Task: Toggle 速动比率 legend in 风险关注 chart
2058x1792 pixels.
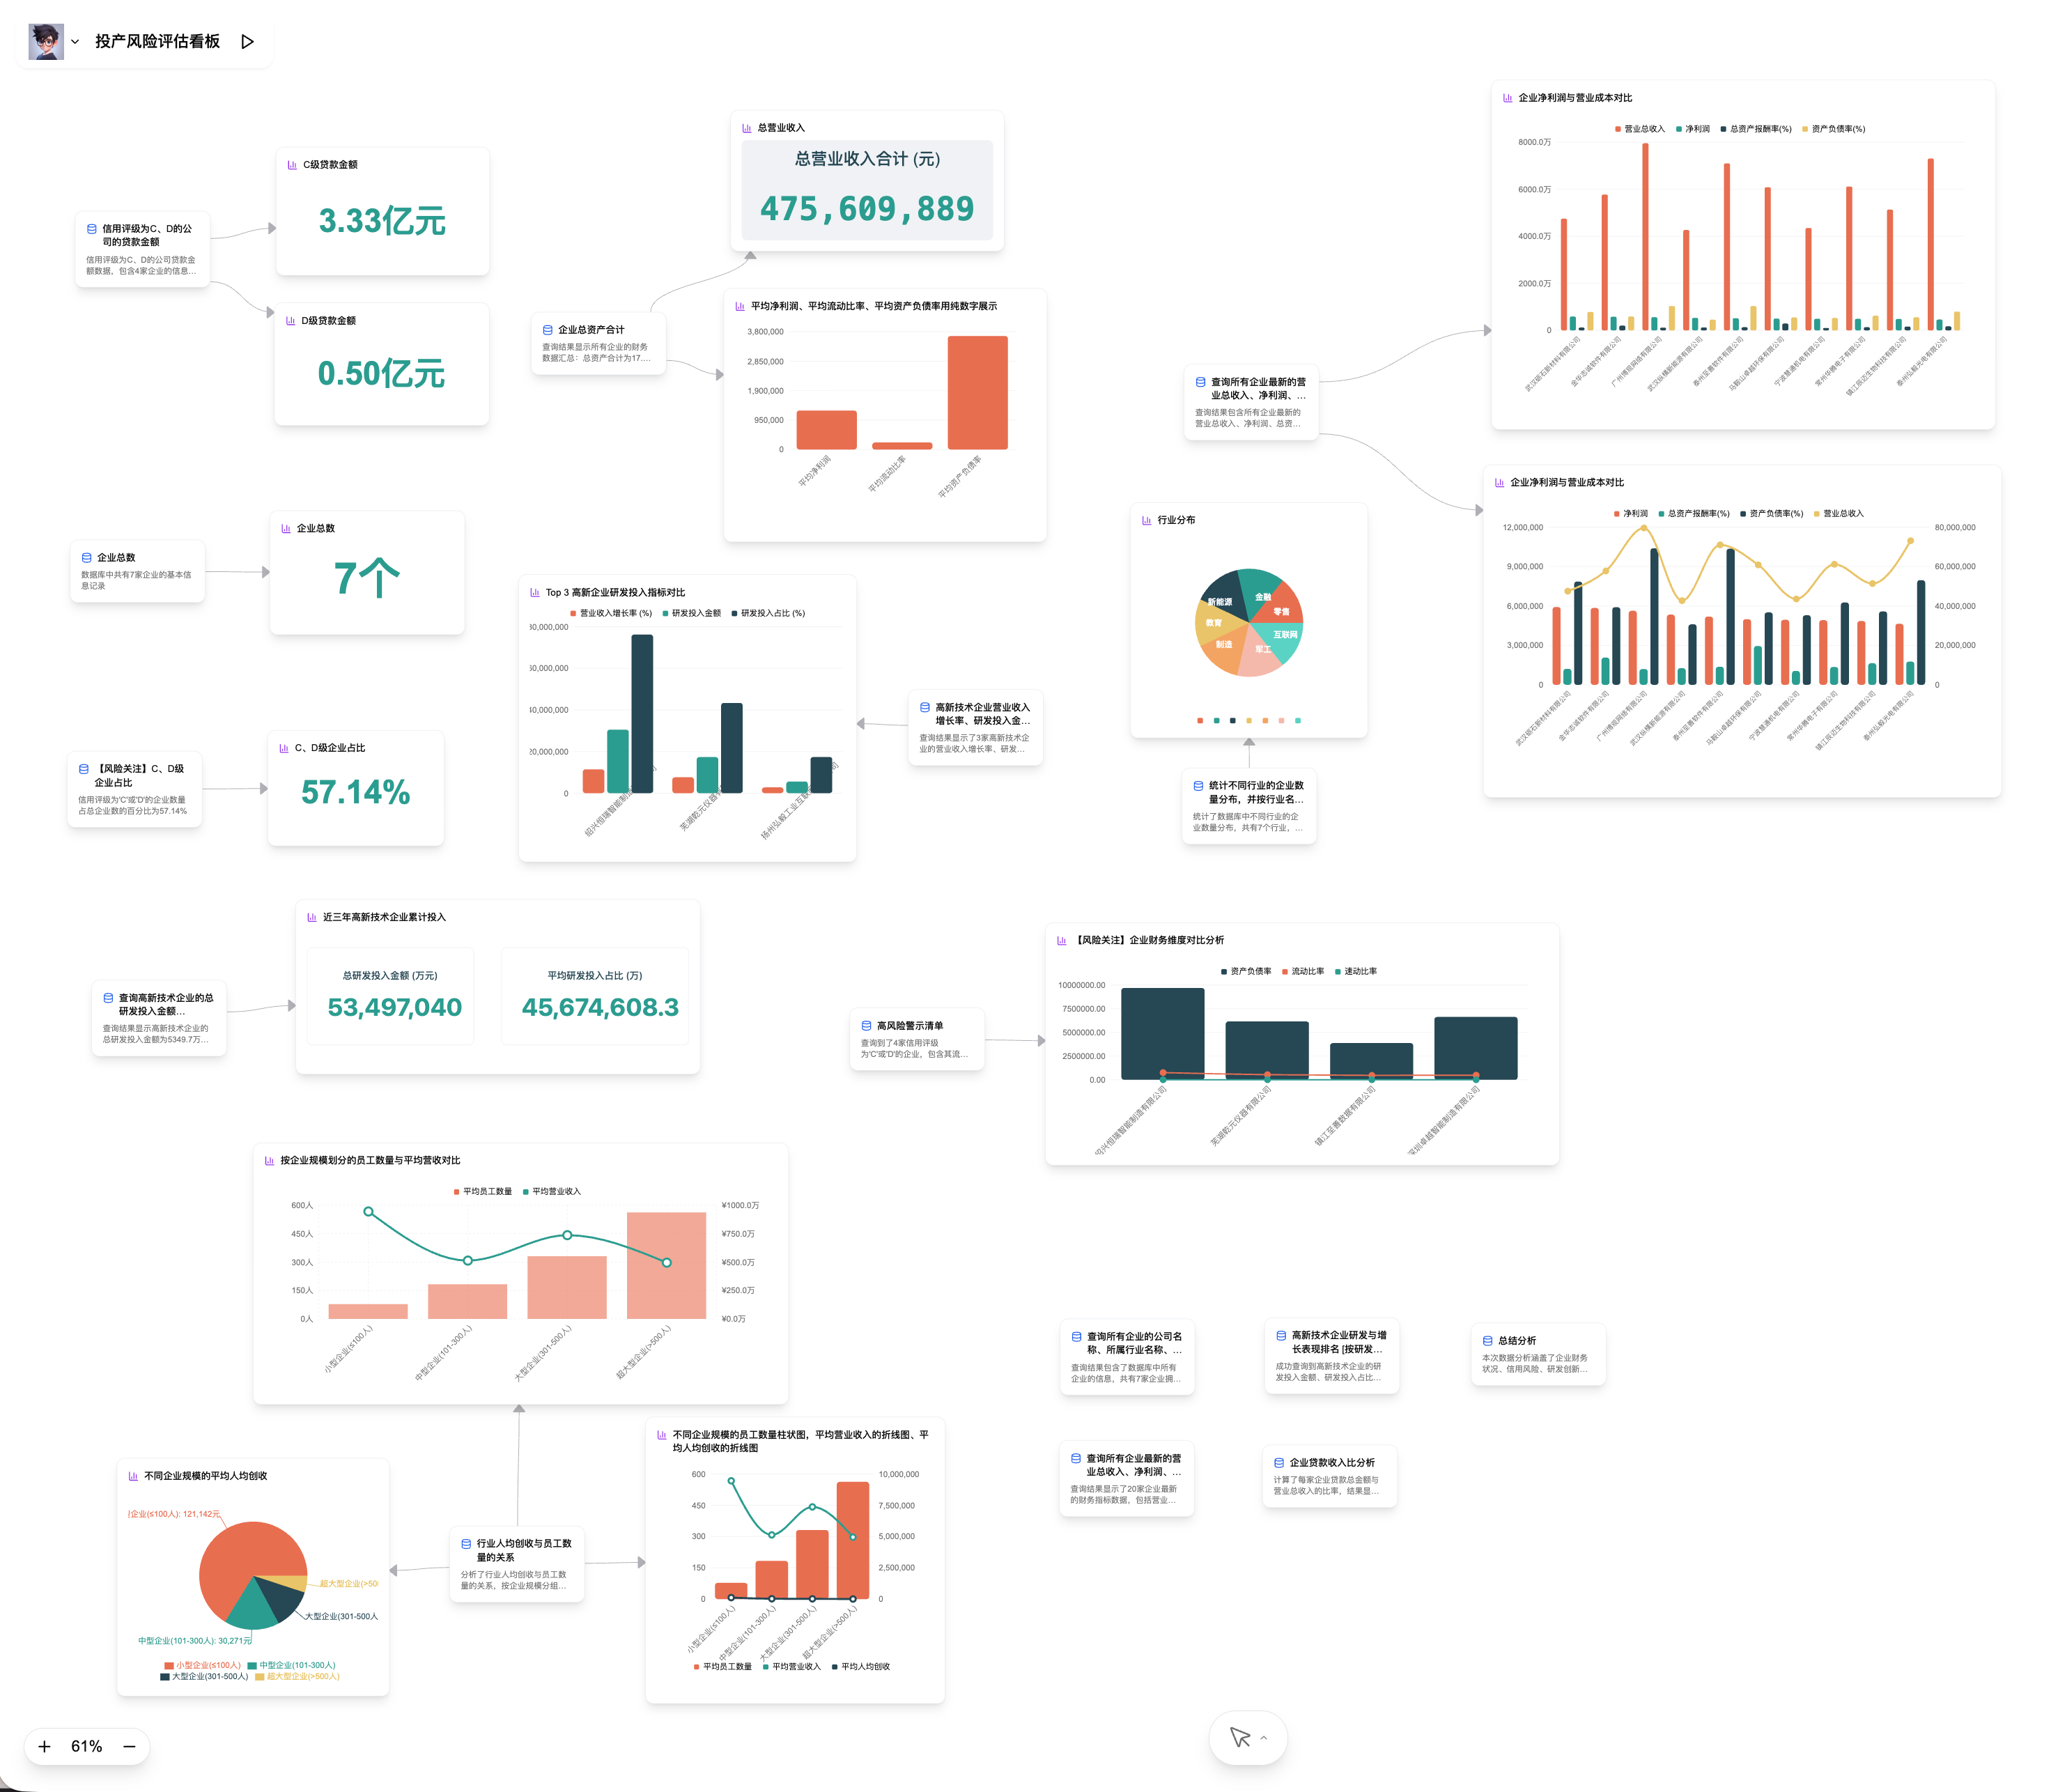Action: click(1356, 971)
